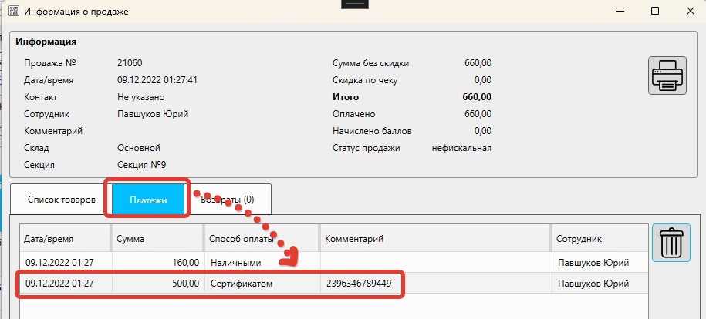Image resolution: width=706 pixels, height=319 pixels.
Task: Click the Способ оплаты column header
Action: [261, 239]
